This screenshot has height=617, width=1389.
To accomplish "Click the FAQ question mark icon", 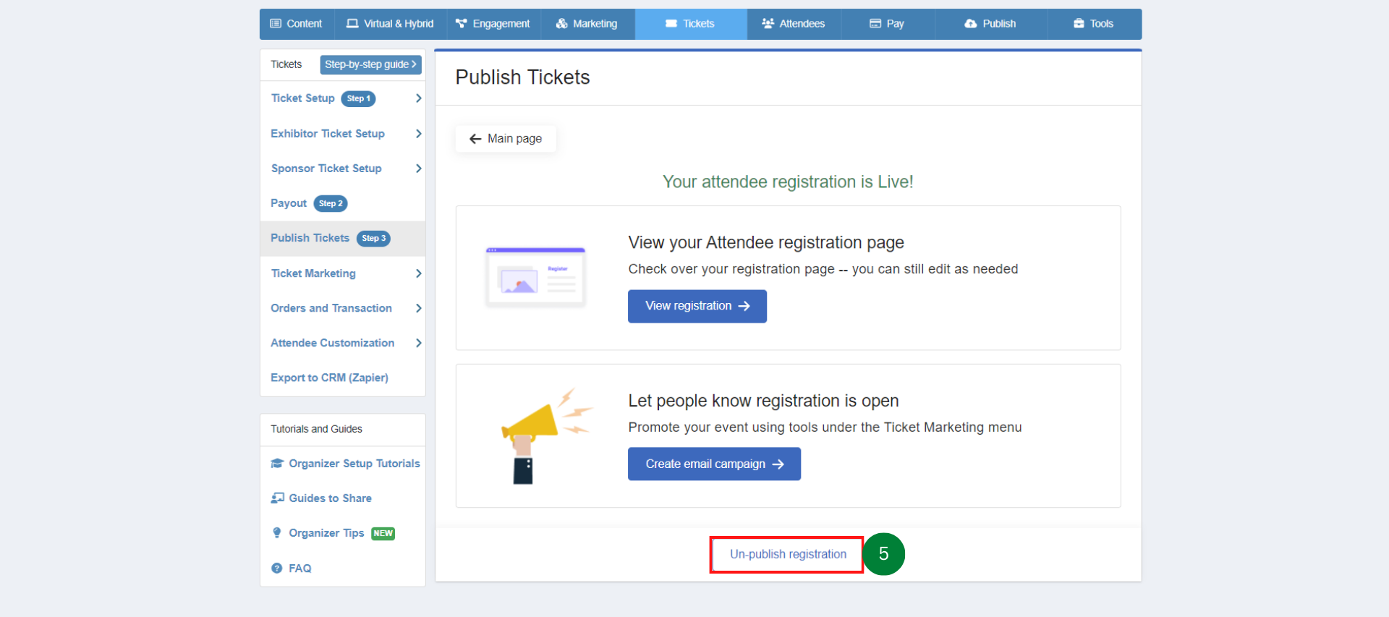I will [276, 569].
